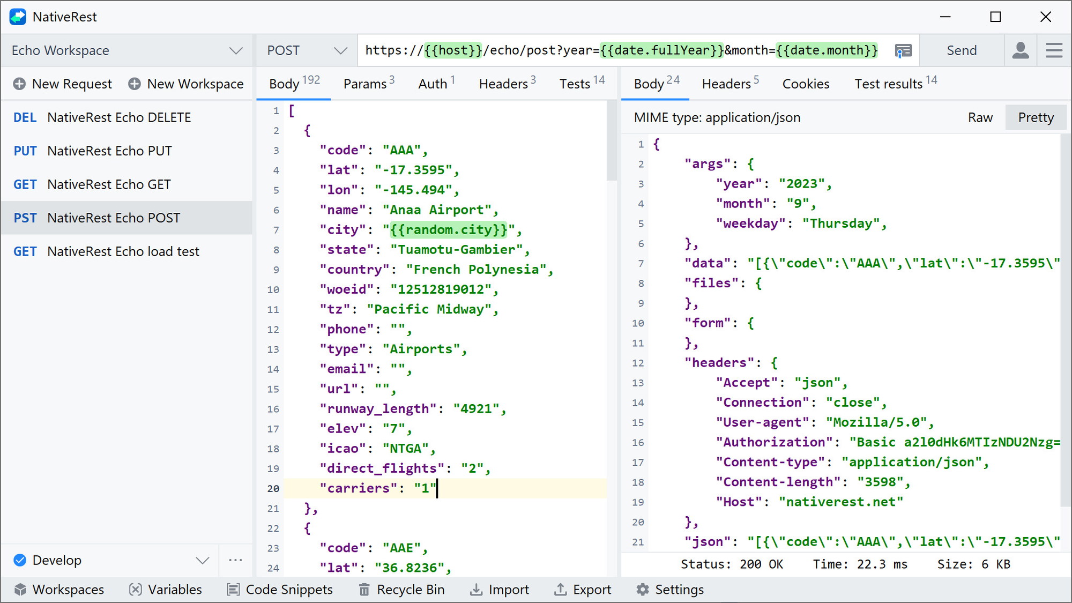Select the NativeRest Echo GET request
1072x603 pixels.
[126, 184]
